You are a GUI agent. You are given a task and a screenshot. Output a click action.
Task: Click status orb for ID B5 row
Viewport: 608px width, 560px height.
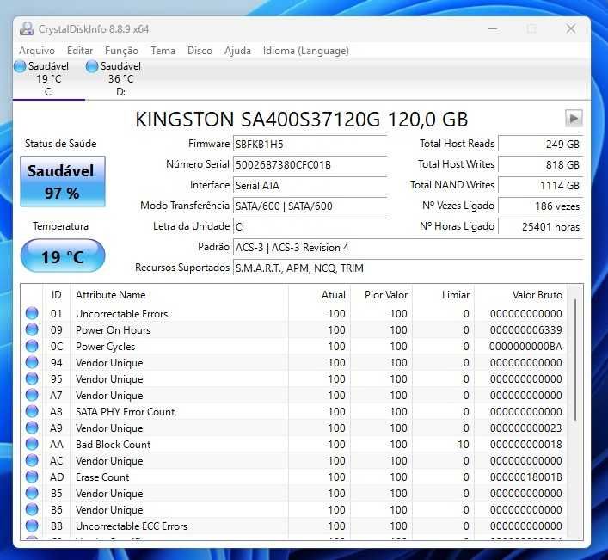tap(32, 493)
